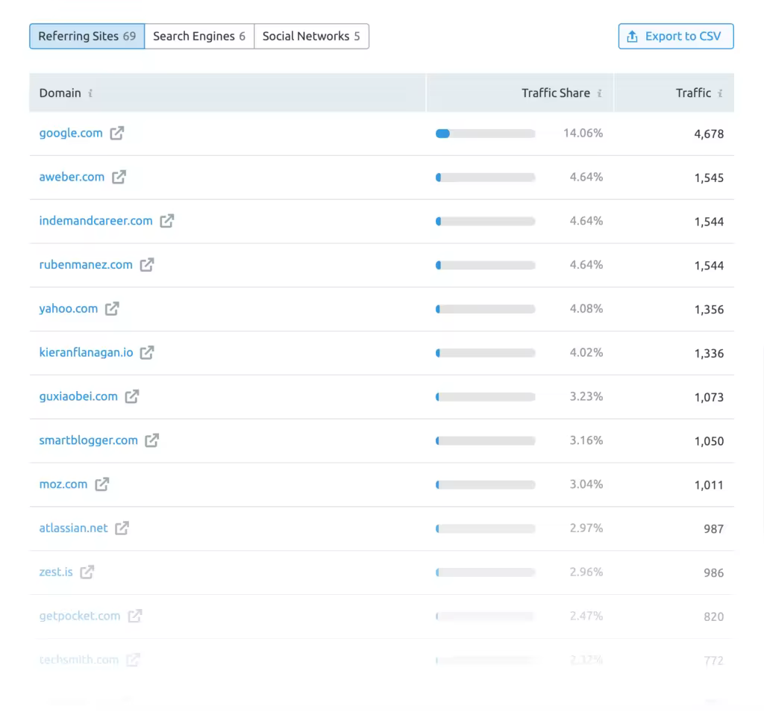Viewport: 764px width, 715px height.
Task: Switch to the Social Networks tab
Action: point(311,36)
